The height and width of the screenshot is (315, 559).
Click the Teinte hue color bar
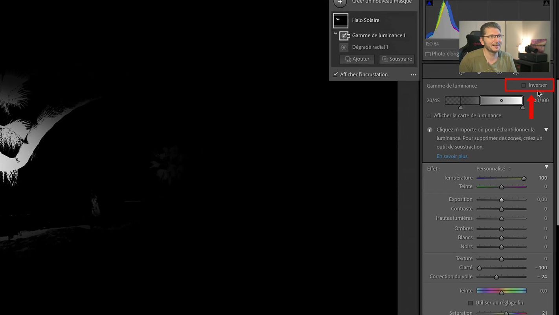(x=501, y=291)
